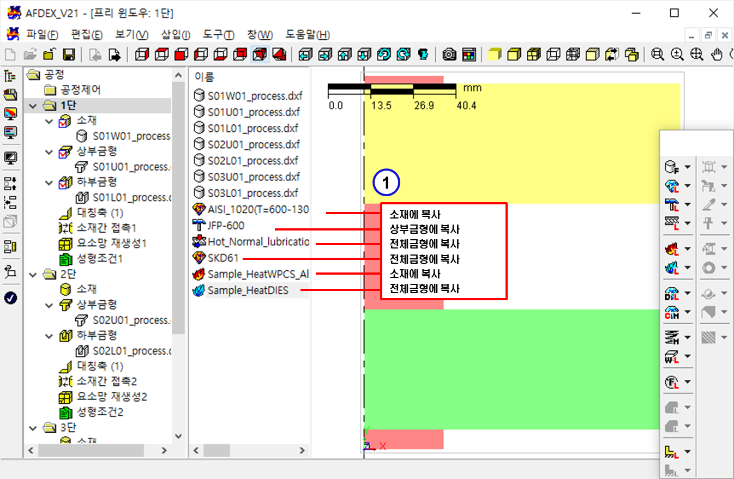This screenshot has height=479, width=734.
Task: Click the save (floppy disk) toolbar icon
Action: point(69,54)
